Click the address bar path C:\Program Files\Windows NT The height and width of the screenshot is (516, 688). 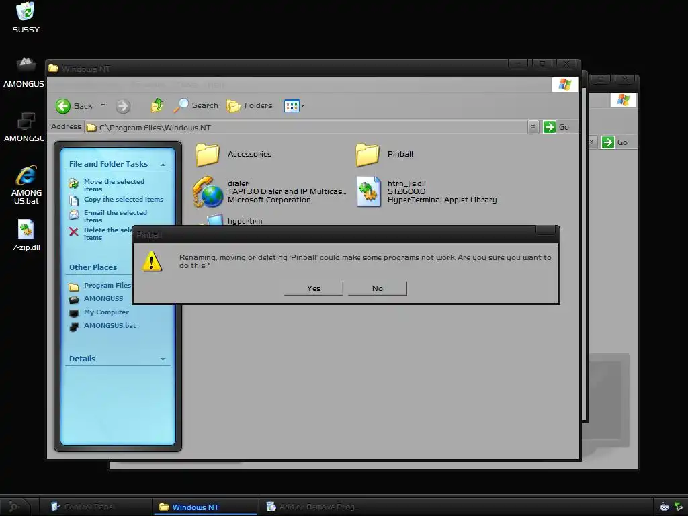[x=155, y=128]
